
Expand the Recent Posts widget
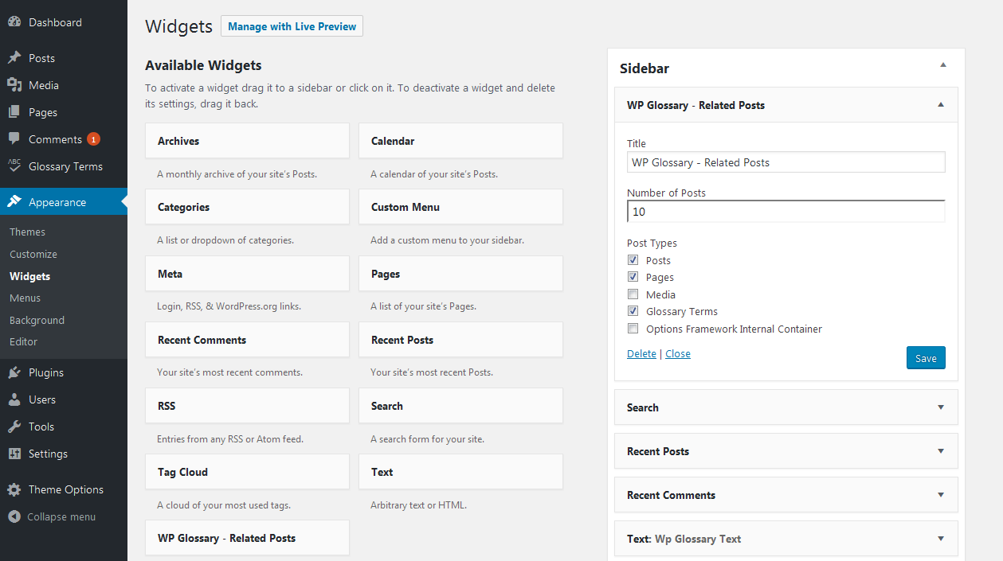coord(941,450)
